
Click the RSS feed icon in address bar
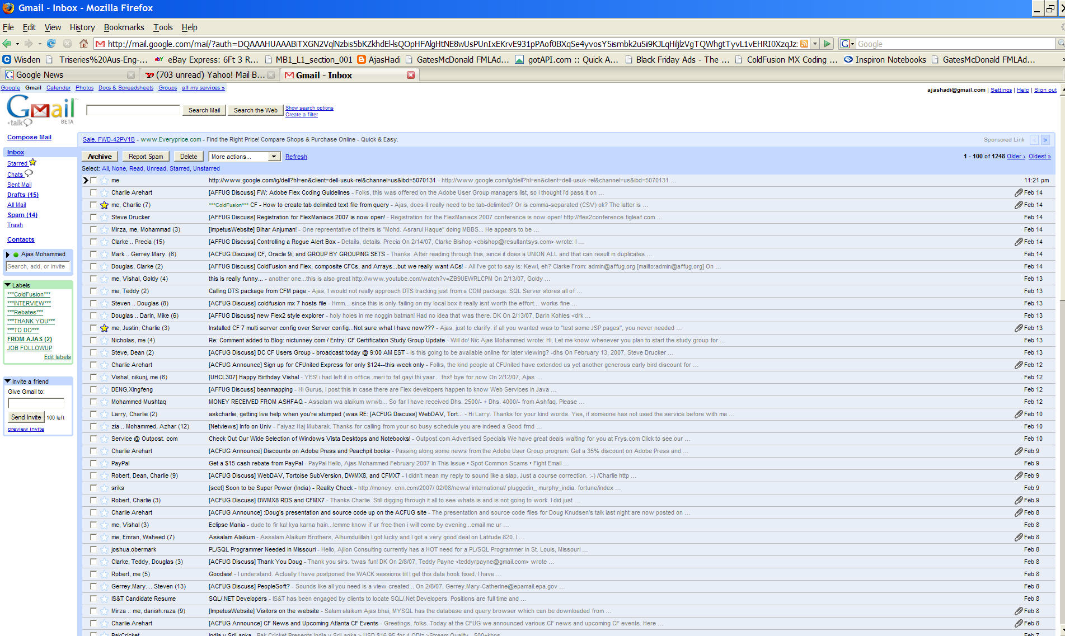pos(804,44)
